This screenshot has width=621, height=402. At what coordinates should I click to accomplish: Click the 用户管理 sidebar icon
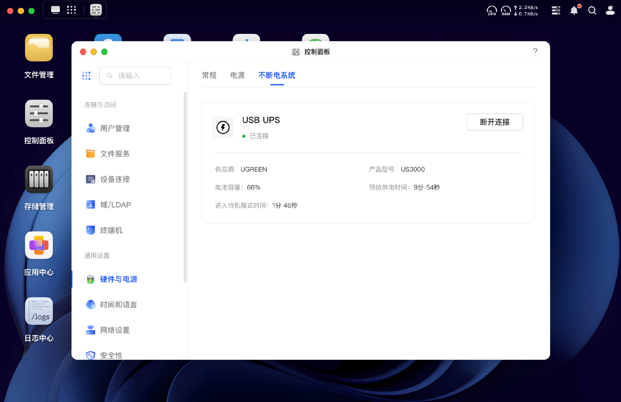91,128
